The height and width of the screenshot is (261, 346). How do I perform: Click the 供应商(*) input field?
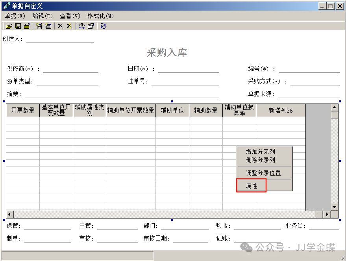(x=70, y=69)
